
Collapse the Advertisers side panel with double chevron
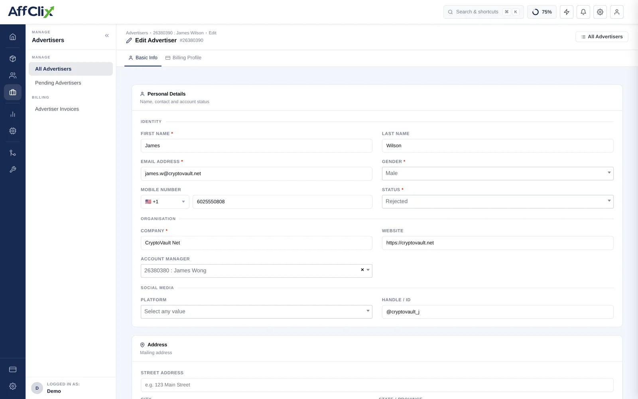pos(107,36)
